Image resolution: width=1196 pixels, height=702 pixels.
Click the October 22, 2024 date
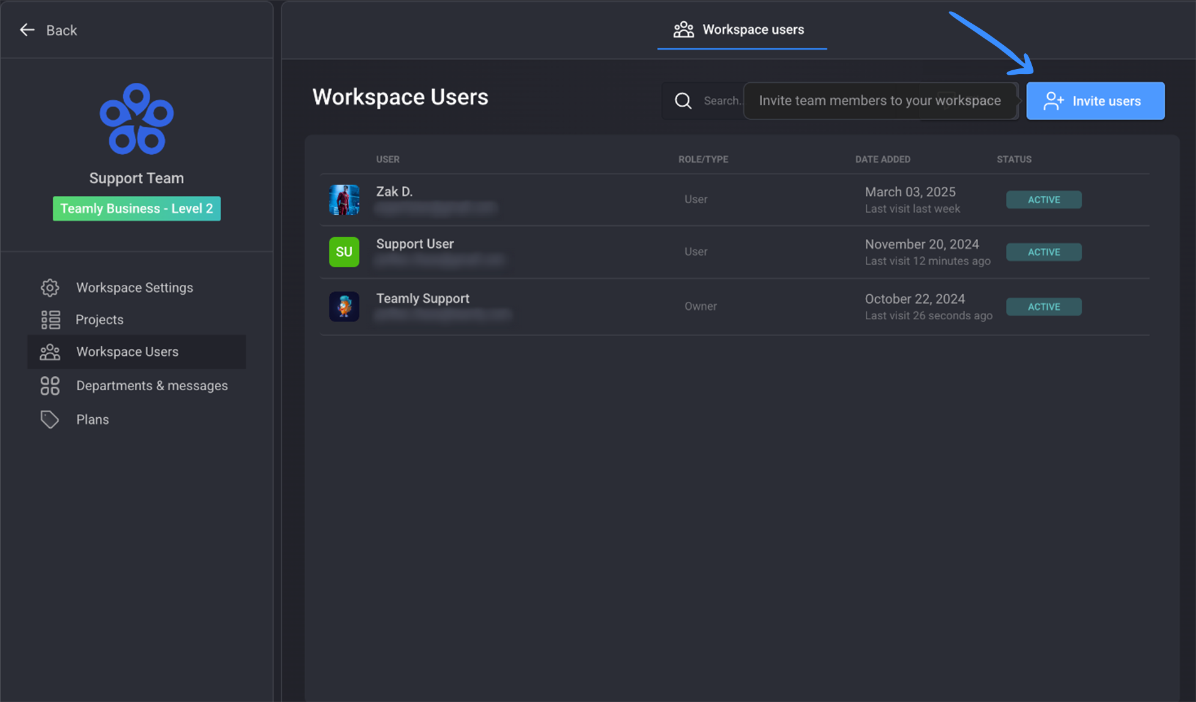click(915, 299)
